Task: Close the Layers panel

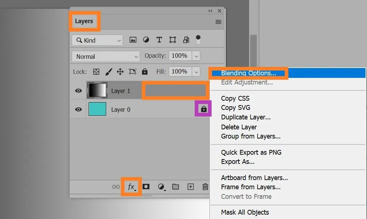Action: pos(219,11)
